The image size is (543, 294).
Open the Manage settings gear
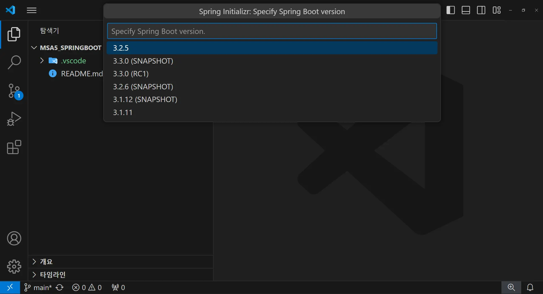[14, 267]
